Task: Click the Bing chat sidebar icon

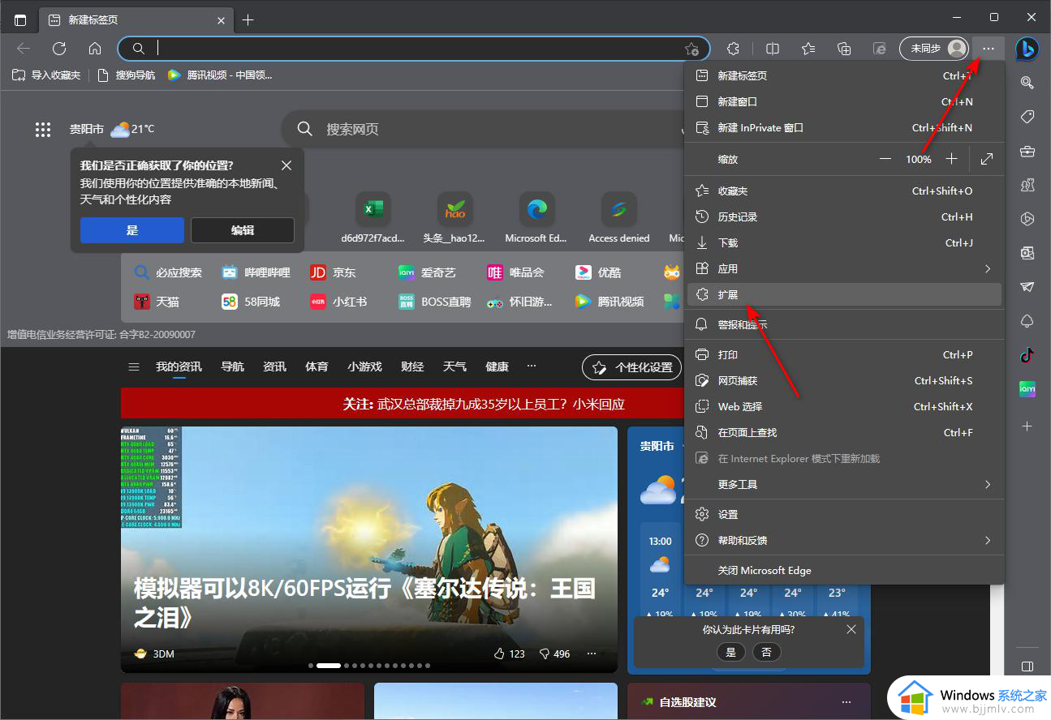Action: tap(1027, 49)
